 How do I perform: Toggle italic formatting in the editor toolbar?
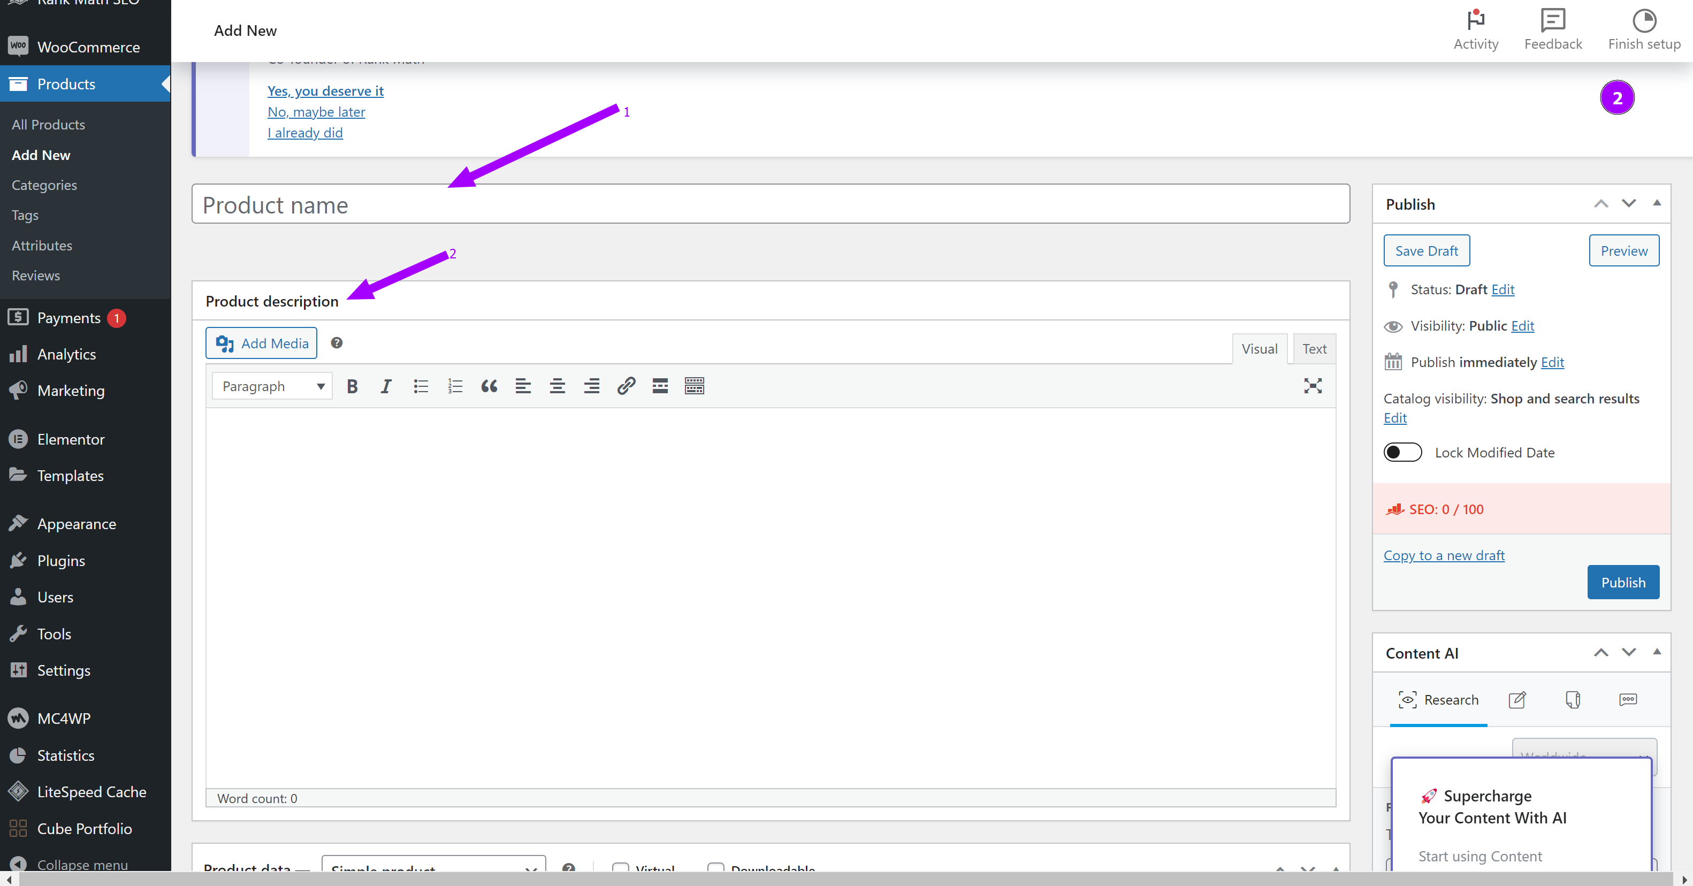(x=386, y=386)
